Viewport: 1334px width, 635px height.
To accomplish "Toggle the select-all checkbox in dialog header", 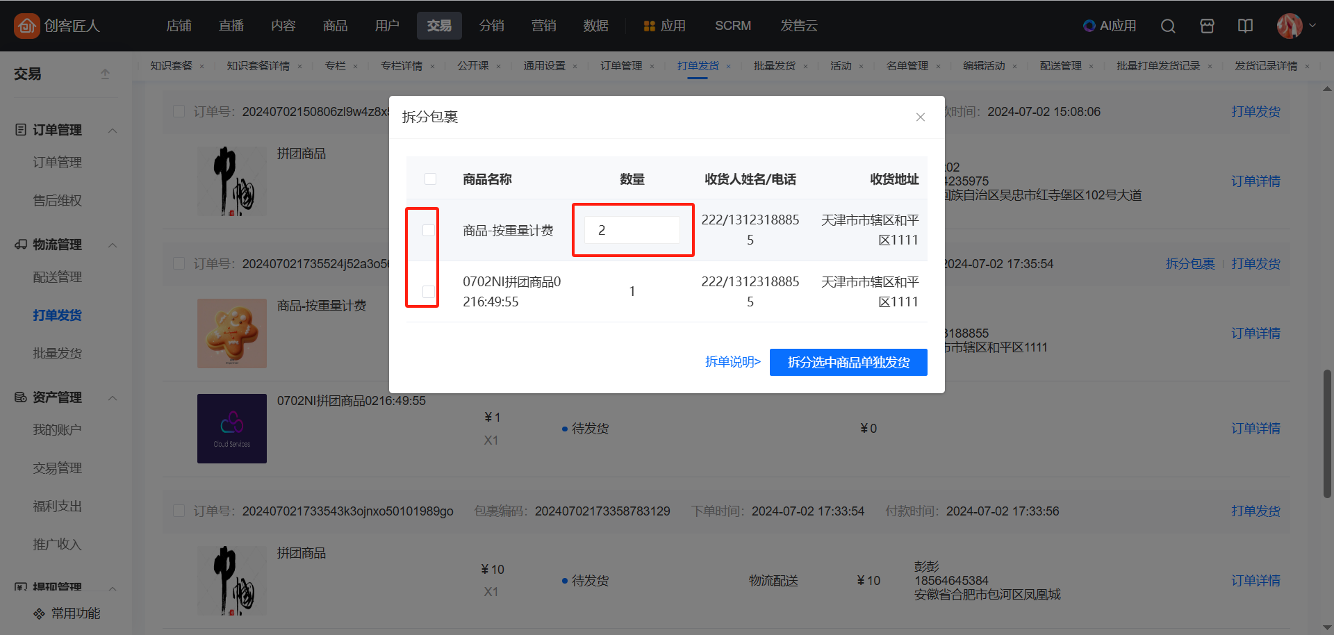I will tap(430, 179).
